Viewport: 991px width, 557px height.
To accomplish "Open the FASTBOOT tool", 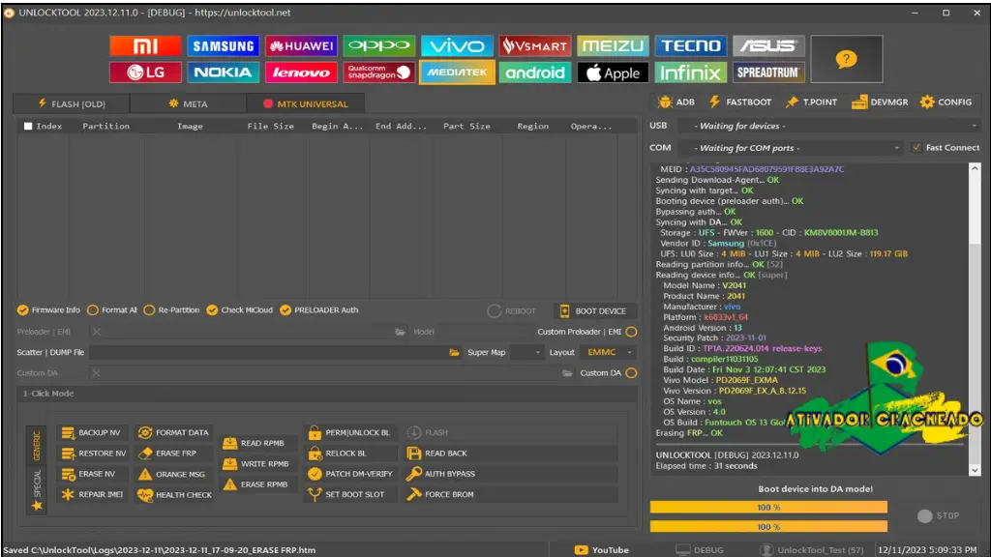I will [740, 102].
